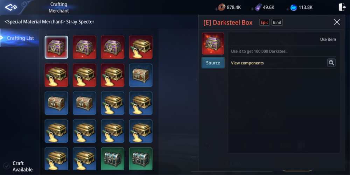
Task: Select gold pouring chest in first row
Action: [141, 47]
